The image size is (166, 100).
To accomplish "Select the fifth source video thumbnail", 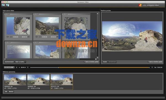I will [47, 52].
